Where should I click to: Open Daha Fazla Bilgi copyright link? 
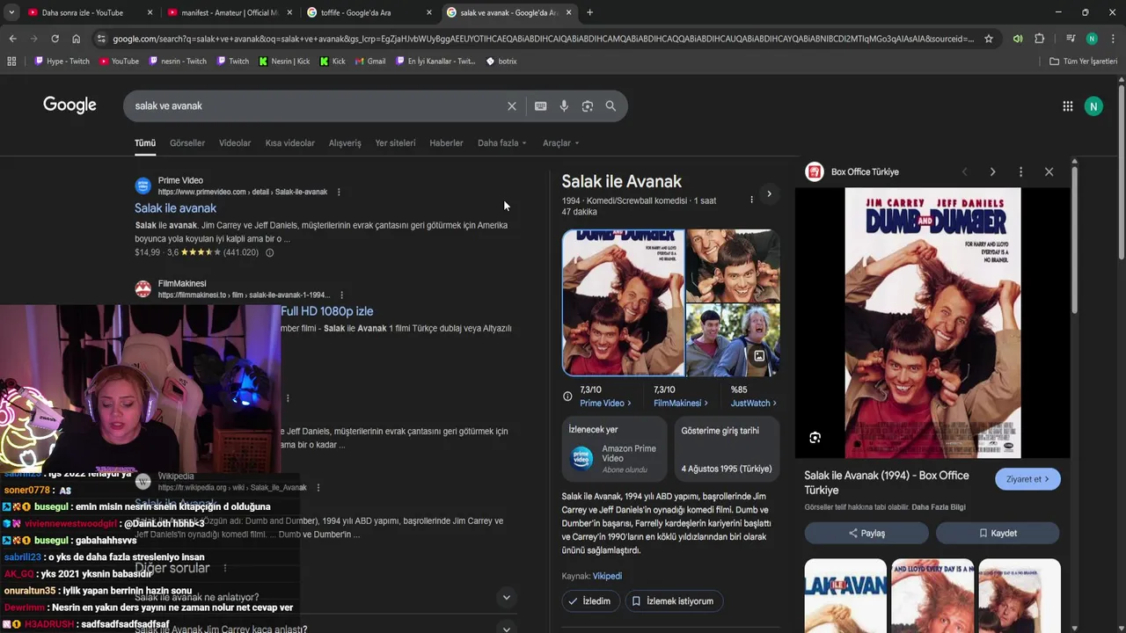[x=939, y=507]
